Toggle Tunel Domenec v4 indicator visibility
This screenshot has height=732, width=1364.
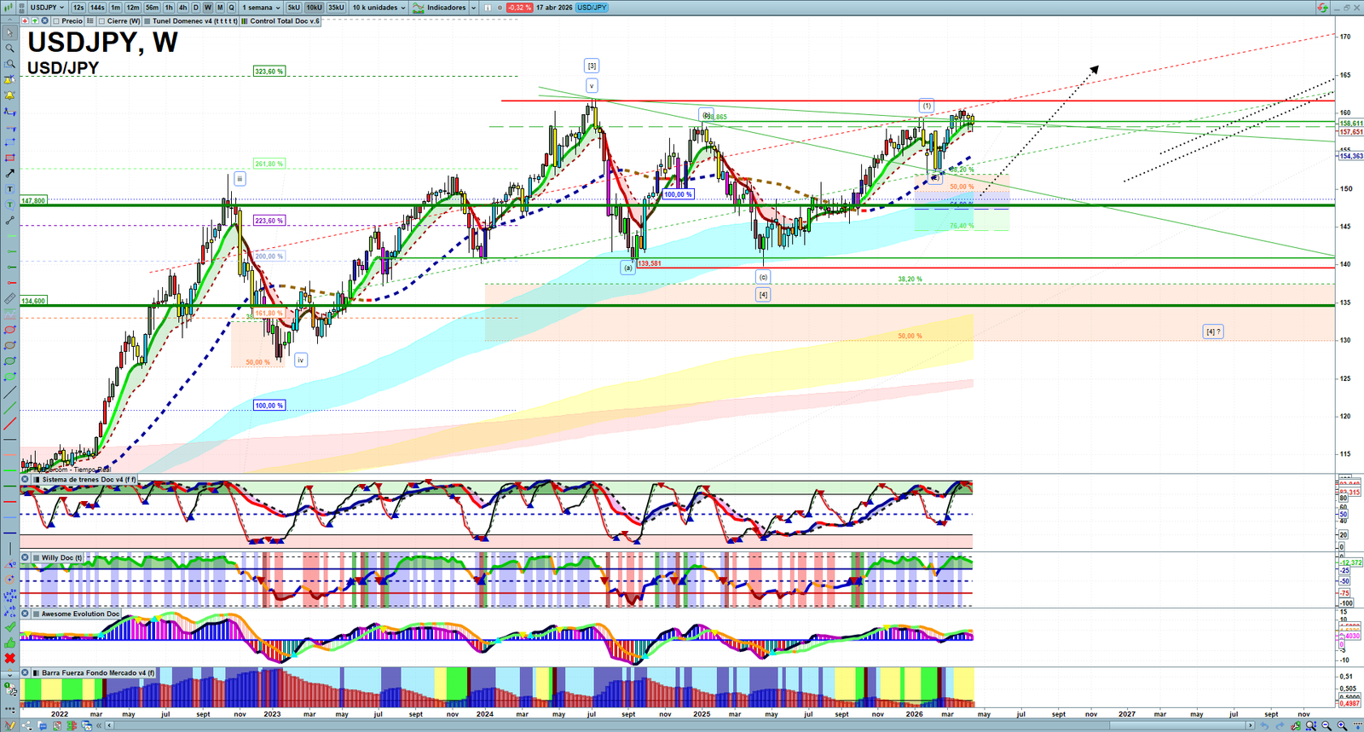147,21
